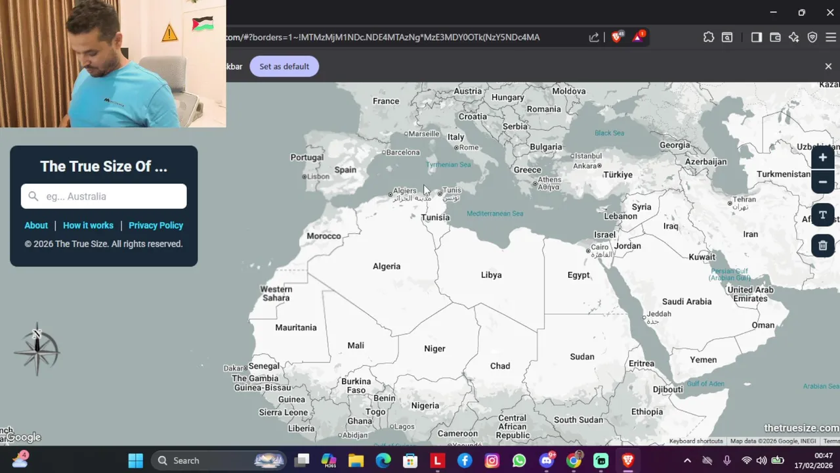The height and width of the screenshot is (473, 840).
Task: Dismiss the default-browser info bar
Action: pos(828,66)
